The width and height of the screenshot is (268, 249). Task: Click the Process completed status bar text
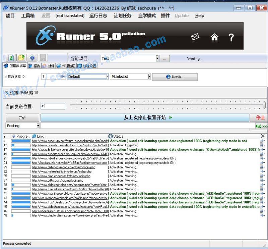[17, 243]
